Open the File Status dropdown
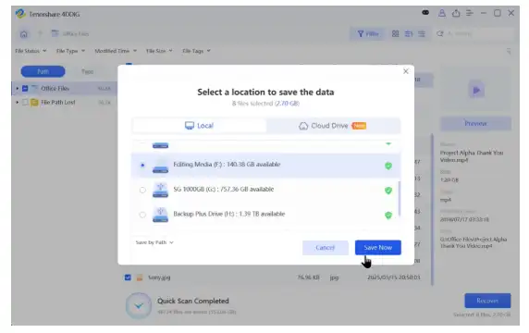This screenshot has width=529, height=333. click(x=31, y=51)
